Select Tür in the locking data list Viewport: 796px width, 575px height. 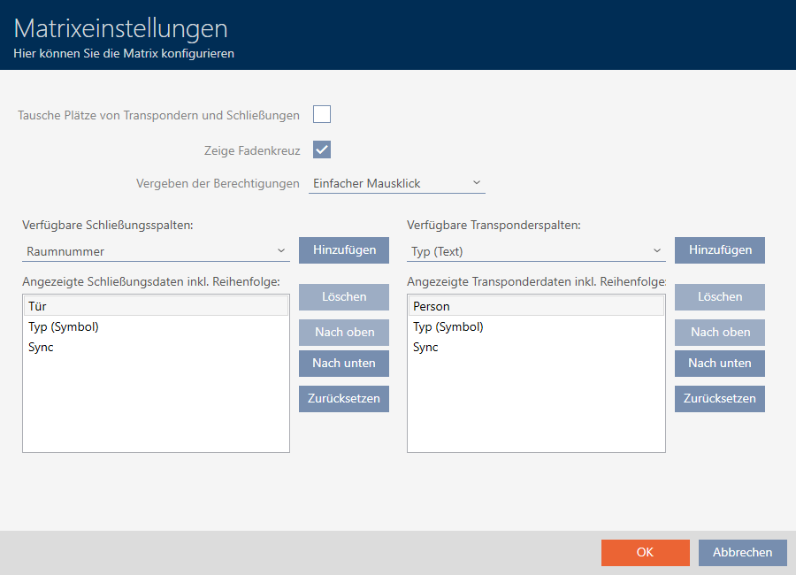click(156, 306)
